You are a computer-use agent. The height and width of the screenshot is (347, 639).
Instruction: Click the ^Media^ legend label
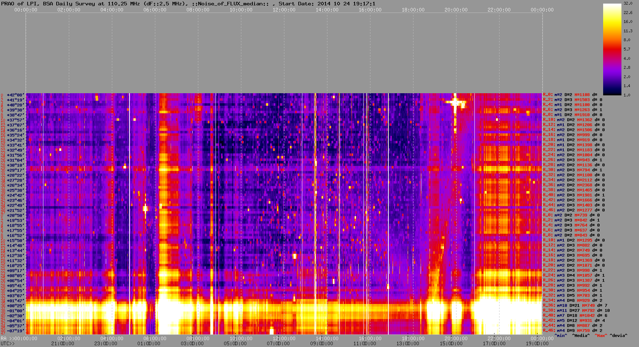[581, 336]
